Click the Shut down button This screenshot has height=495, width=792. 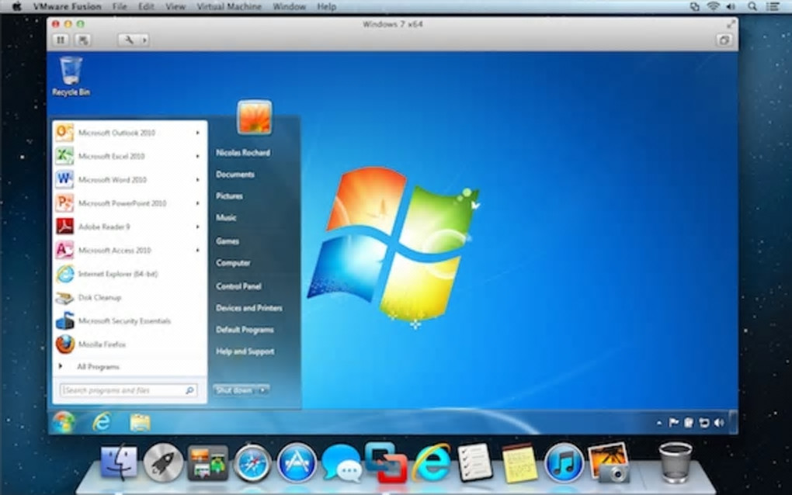point(235,390)
